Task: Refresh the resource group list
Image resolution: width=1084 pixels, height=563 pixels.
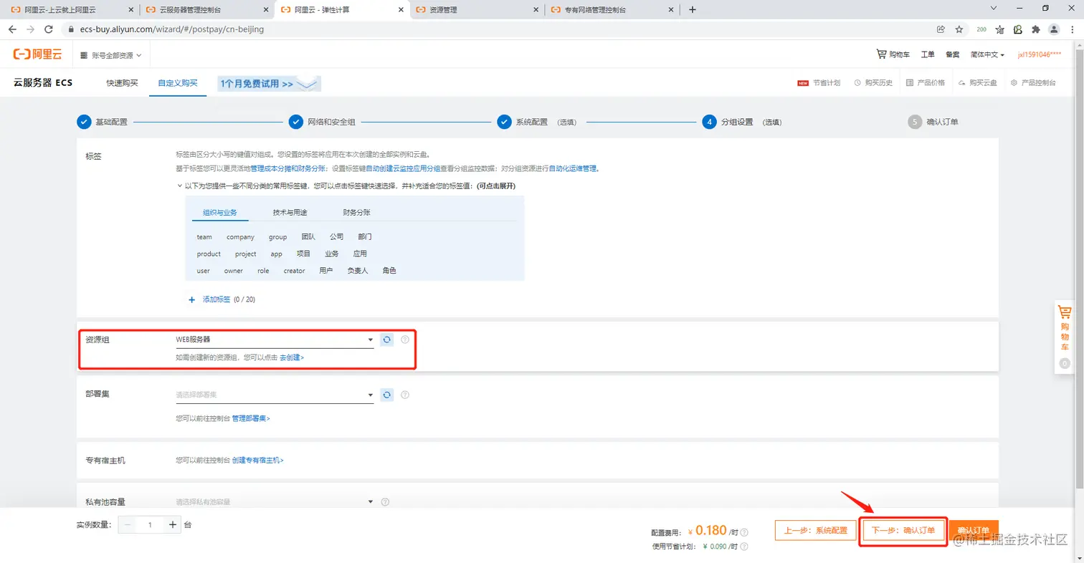Action: click(x=387, y=340)
